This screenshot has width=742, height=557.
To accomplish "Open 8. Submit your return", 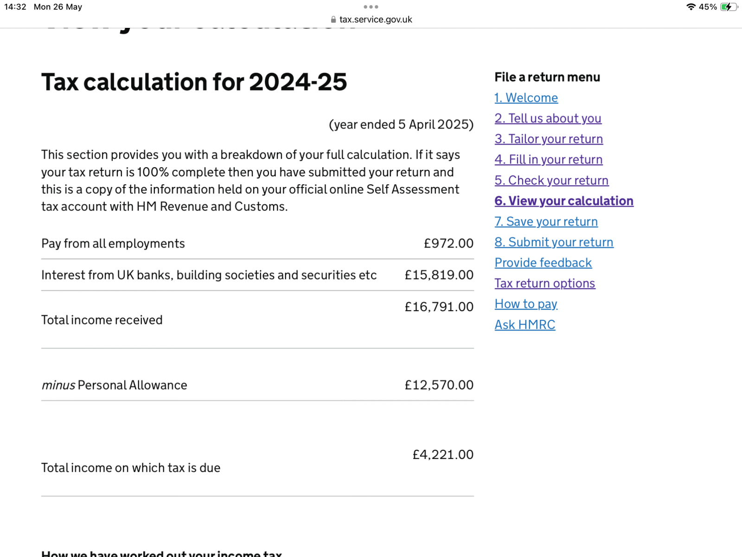I will [554, 242].
